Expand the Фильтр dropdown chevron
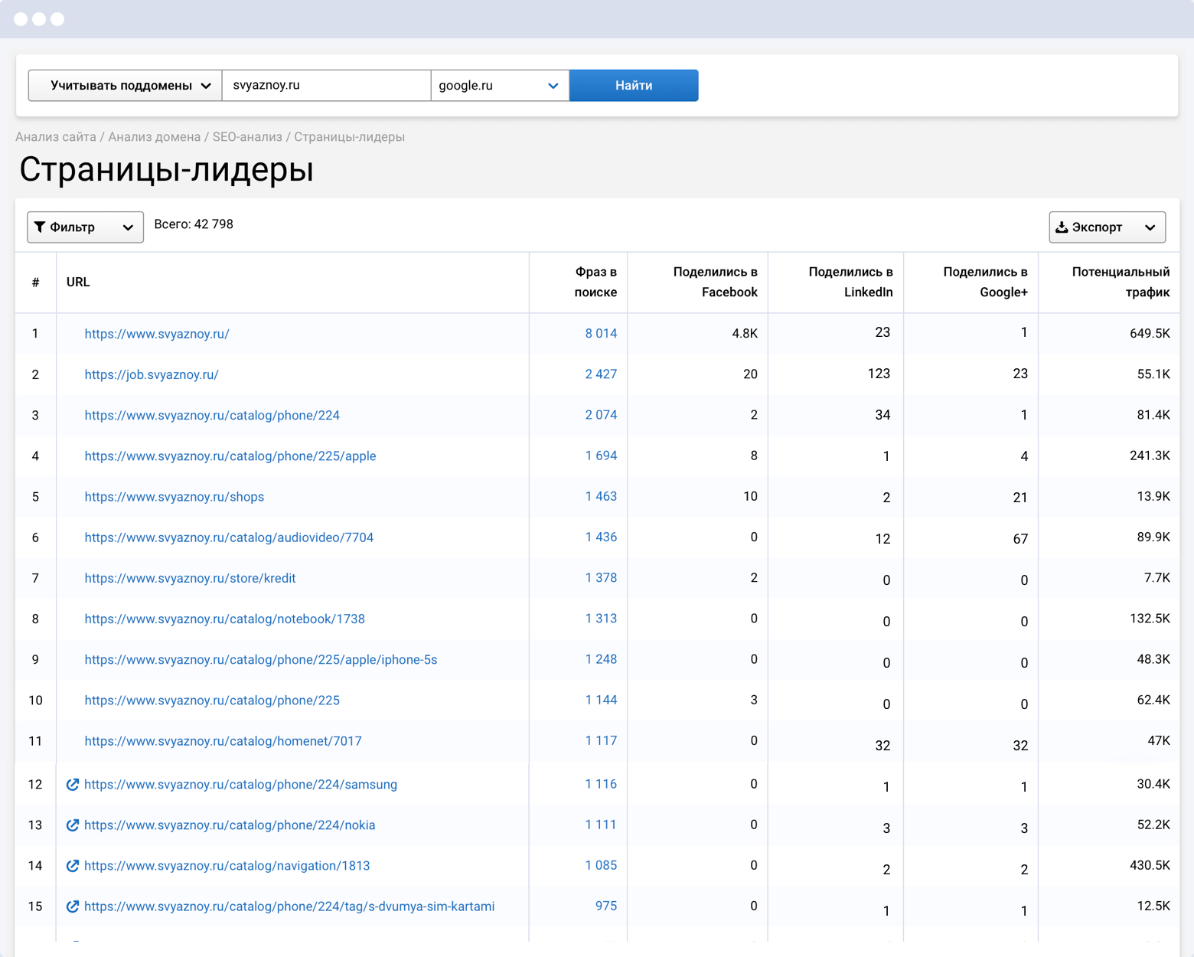The width and height of the screenshot is (1194, 957). (128, 227)
